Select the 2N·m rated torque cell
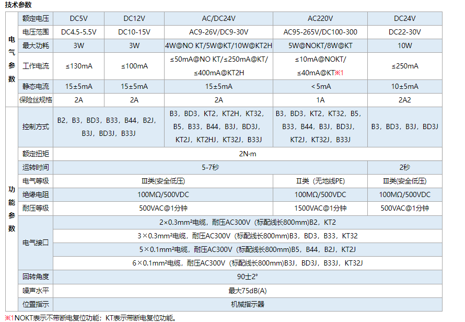This screenshot has height=322, width=465. [x=248, y=154]
